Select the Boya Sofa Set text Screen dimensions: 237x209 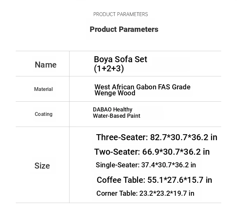point(120,59)
